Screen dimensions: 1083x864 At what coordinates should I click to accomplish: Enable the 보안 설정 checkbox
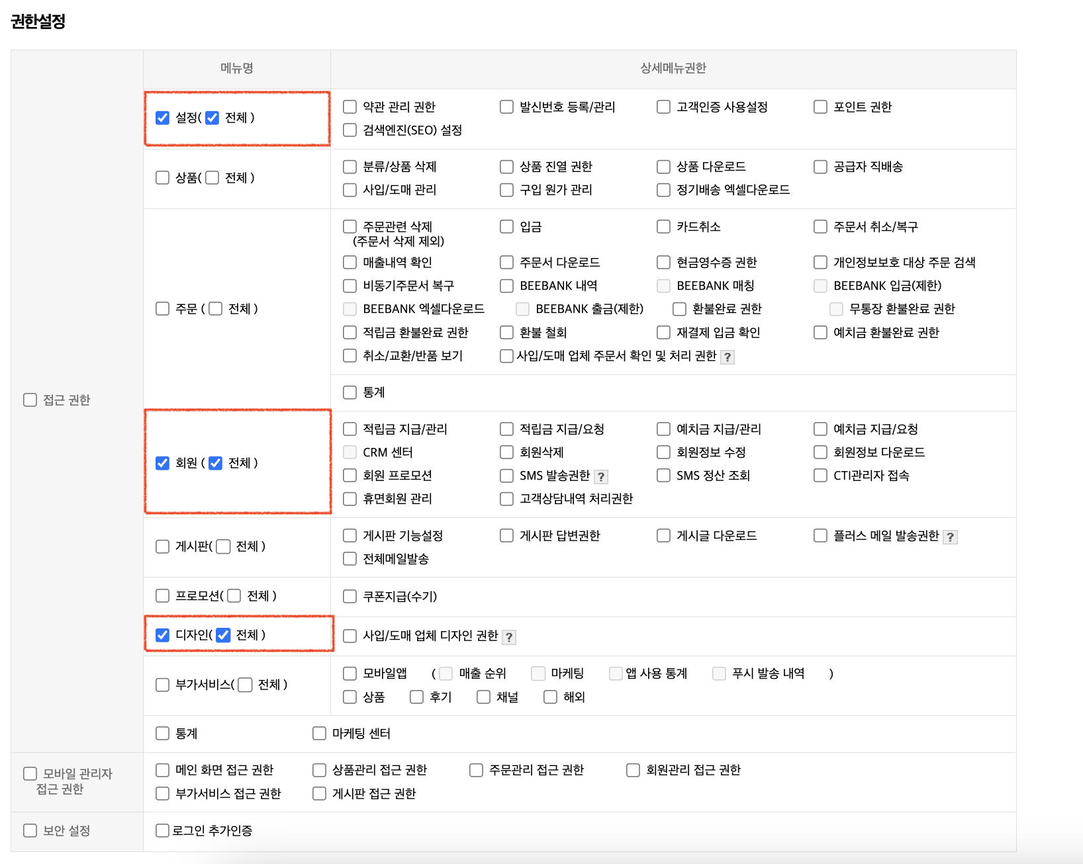point(30,830)
